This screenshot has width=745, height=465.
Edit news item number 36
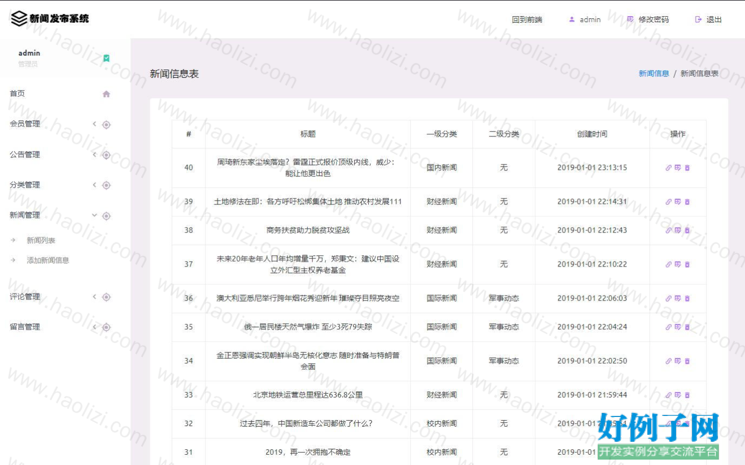[678, 298]
